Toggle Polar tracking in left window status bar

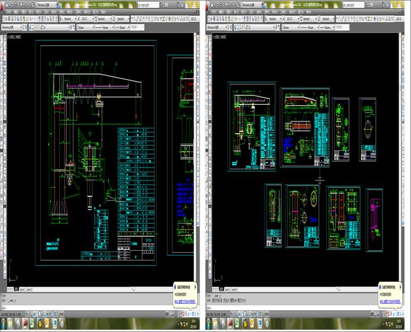37,314
